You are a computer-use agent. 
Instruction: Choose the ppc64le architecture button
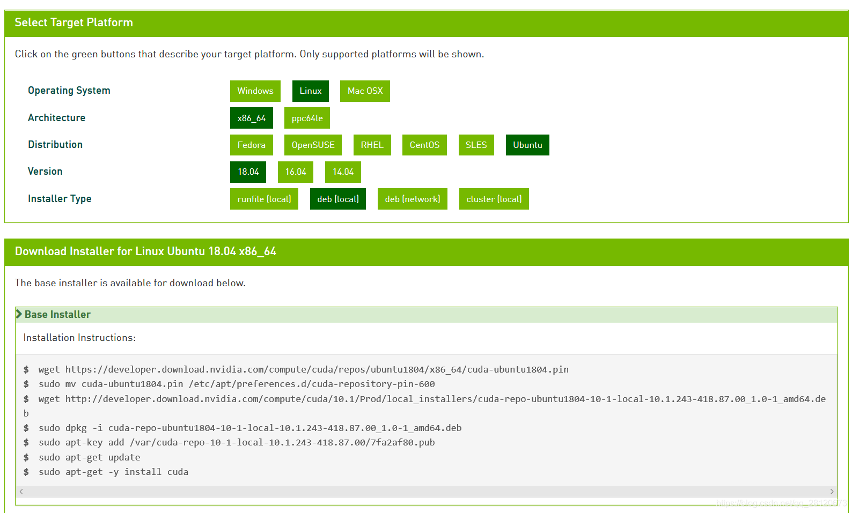tap(307, 118)
